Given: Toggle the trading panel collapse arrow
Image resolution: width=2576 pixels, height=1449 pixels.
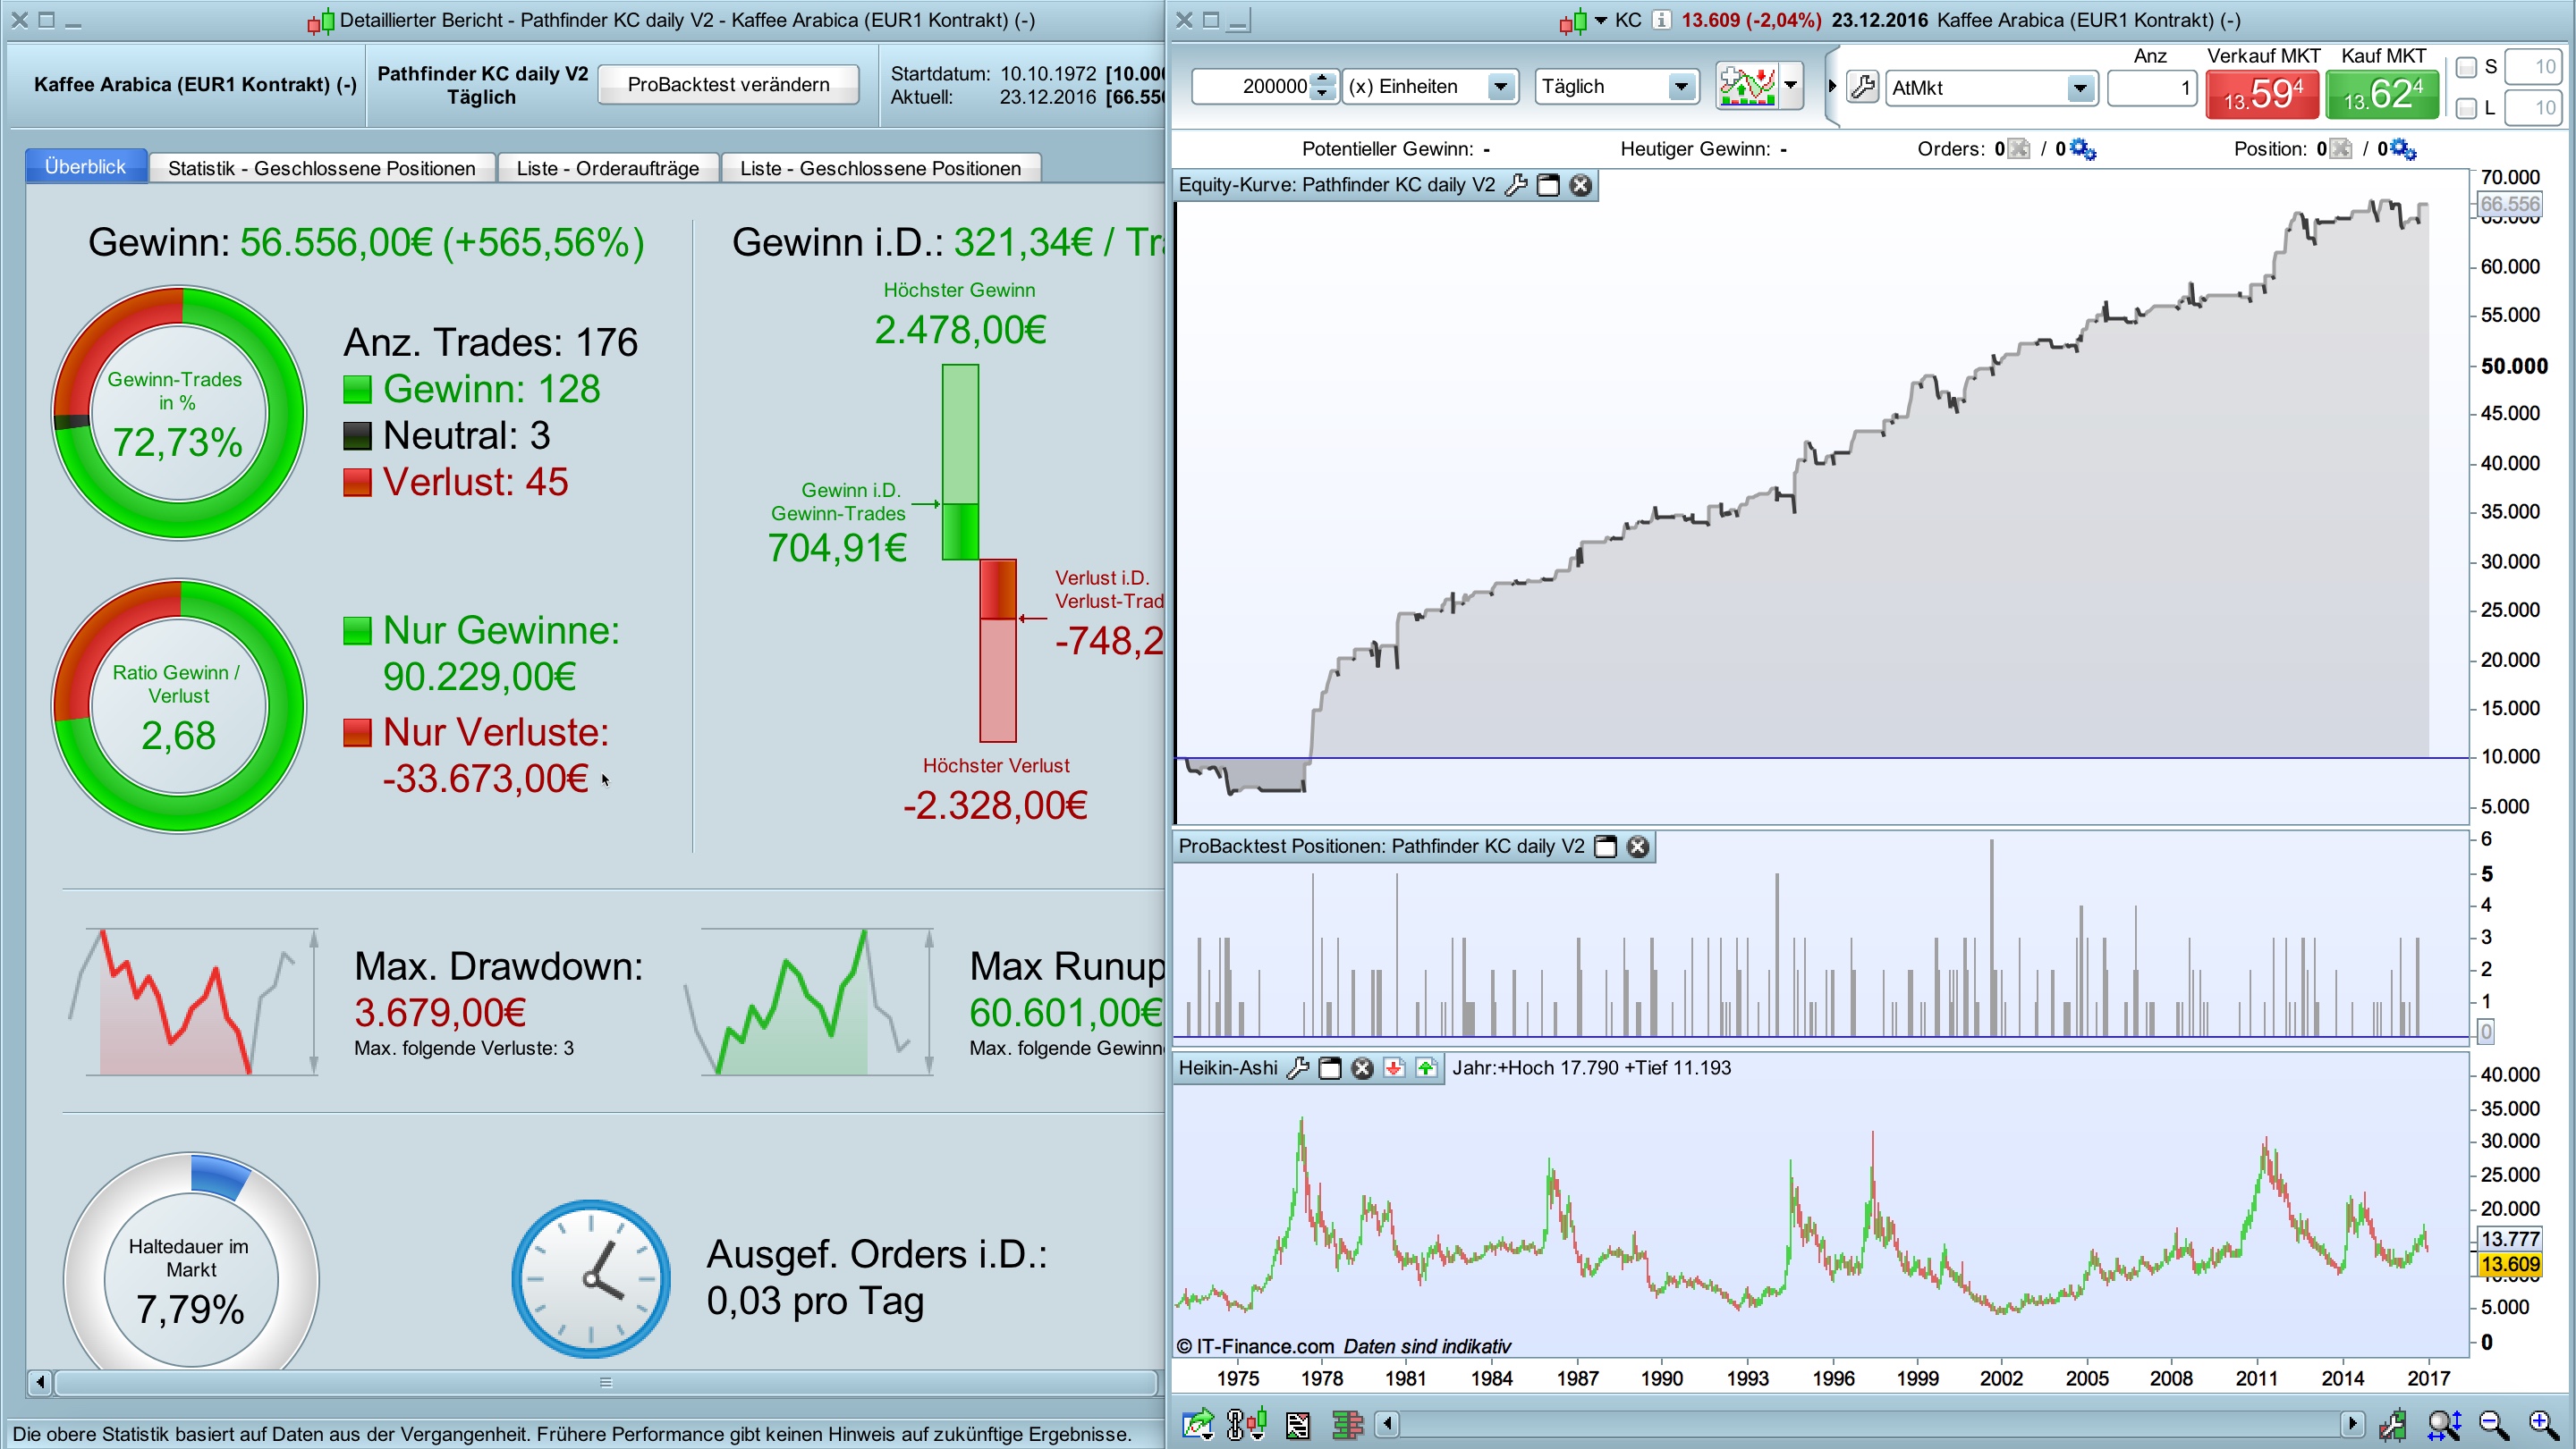Looking at the screenshot, I should click(1832, 87).
